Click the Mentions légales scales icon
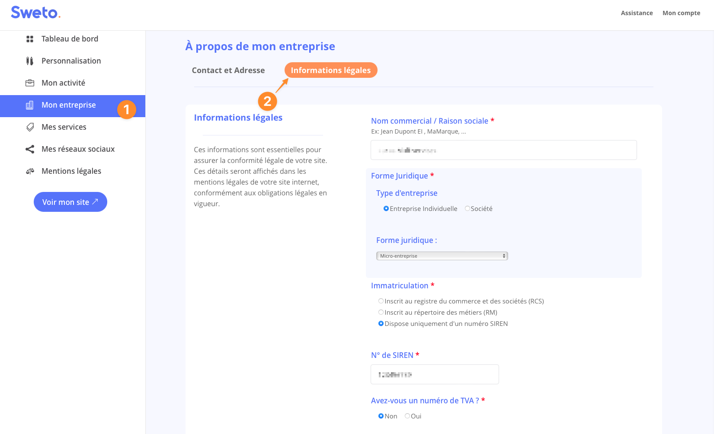 click(x=30, y=171)
